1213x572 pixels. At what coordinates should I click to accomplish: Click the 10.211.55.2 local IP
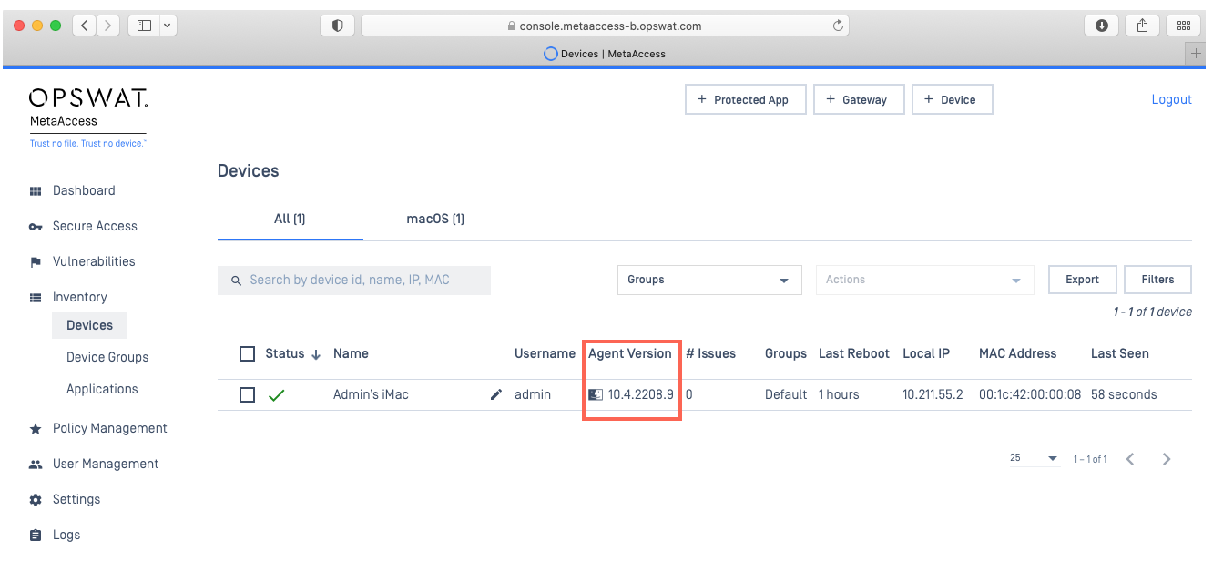click(933, 394)
